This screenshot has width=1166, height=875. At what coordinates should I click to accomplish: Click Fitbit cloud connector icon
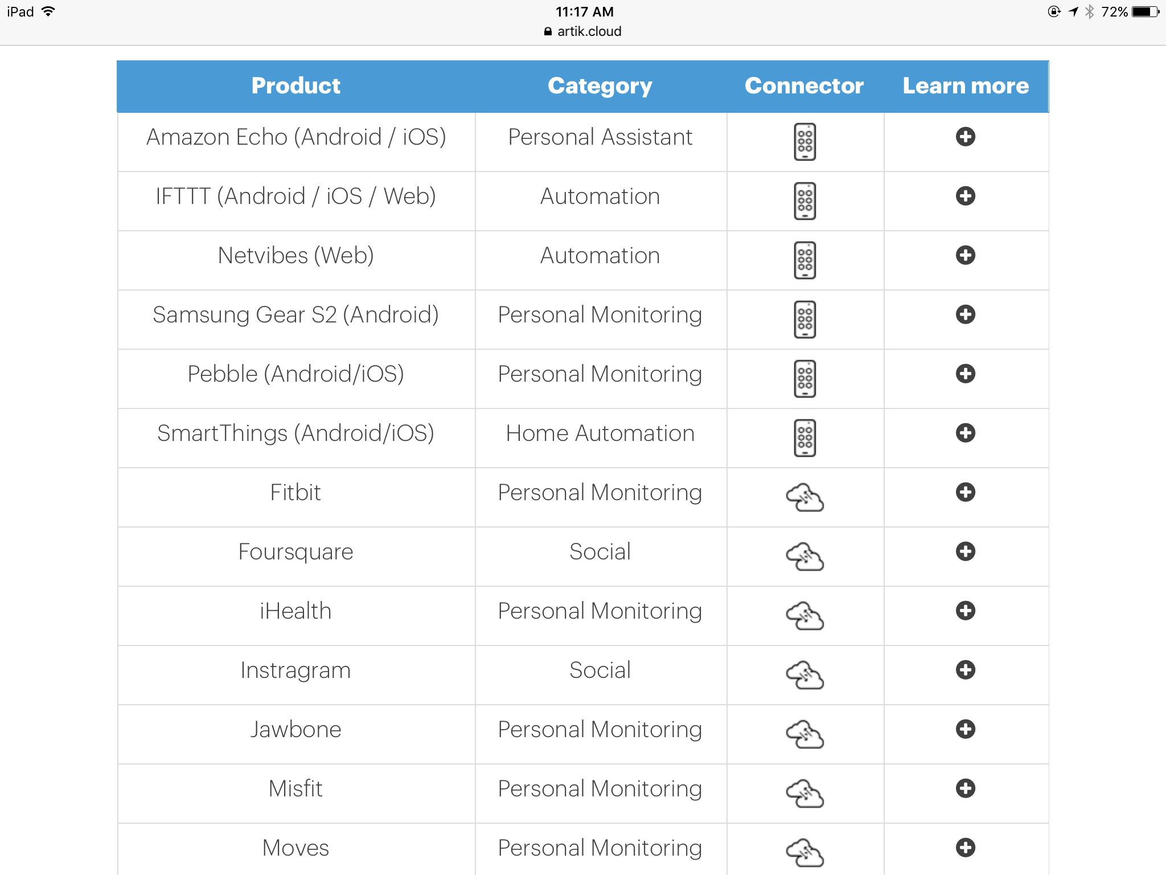804,497
